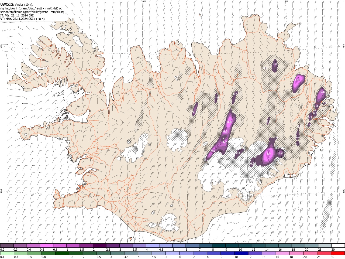Viewport: 345px width, 259px height.
Task: Click the bright pink 0.5 swatch in top legend row
Action: [x=46, y=246]
